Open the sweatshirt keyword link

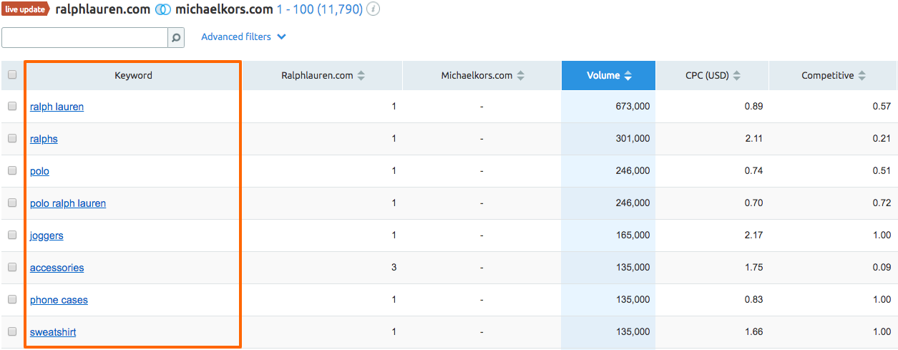[x=53, y=332]
